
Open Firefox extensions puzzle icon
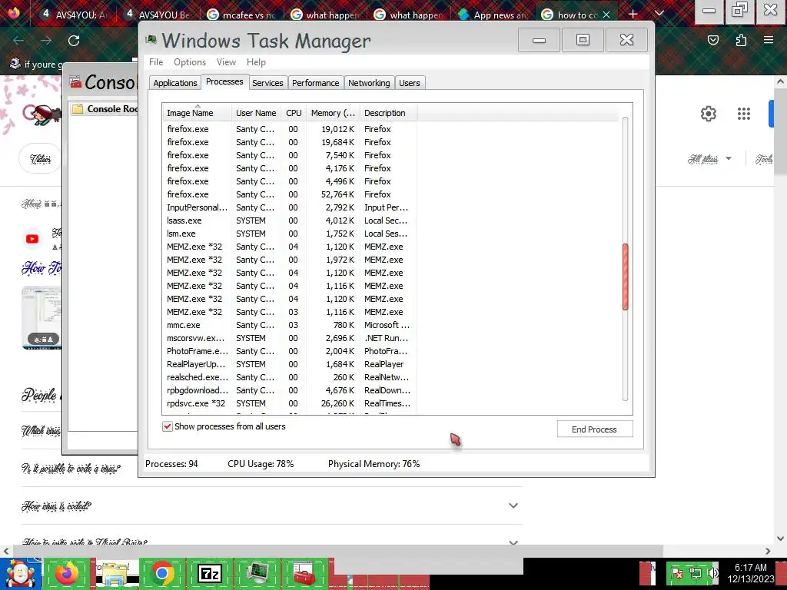(x=741, y=40)
